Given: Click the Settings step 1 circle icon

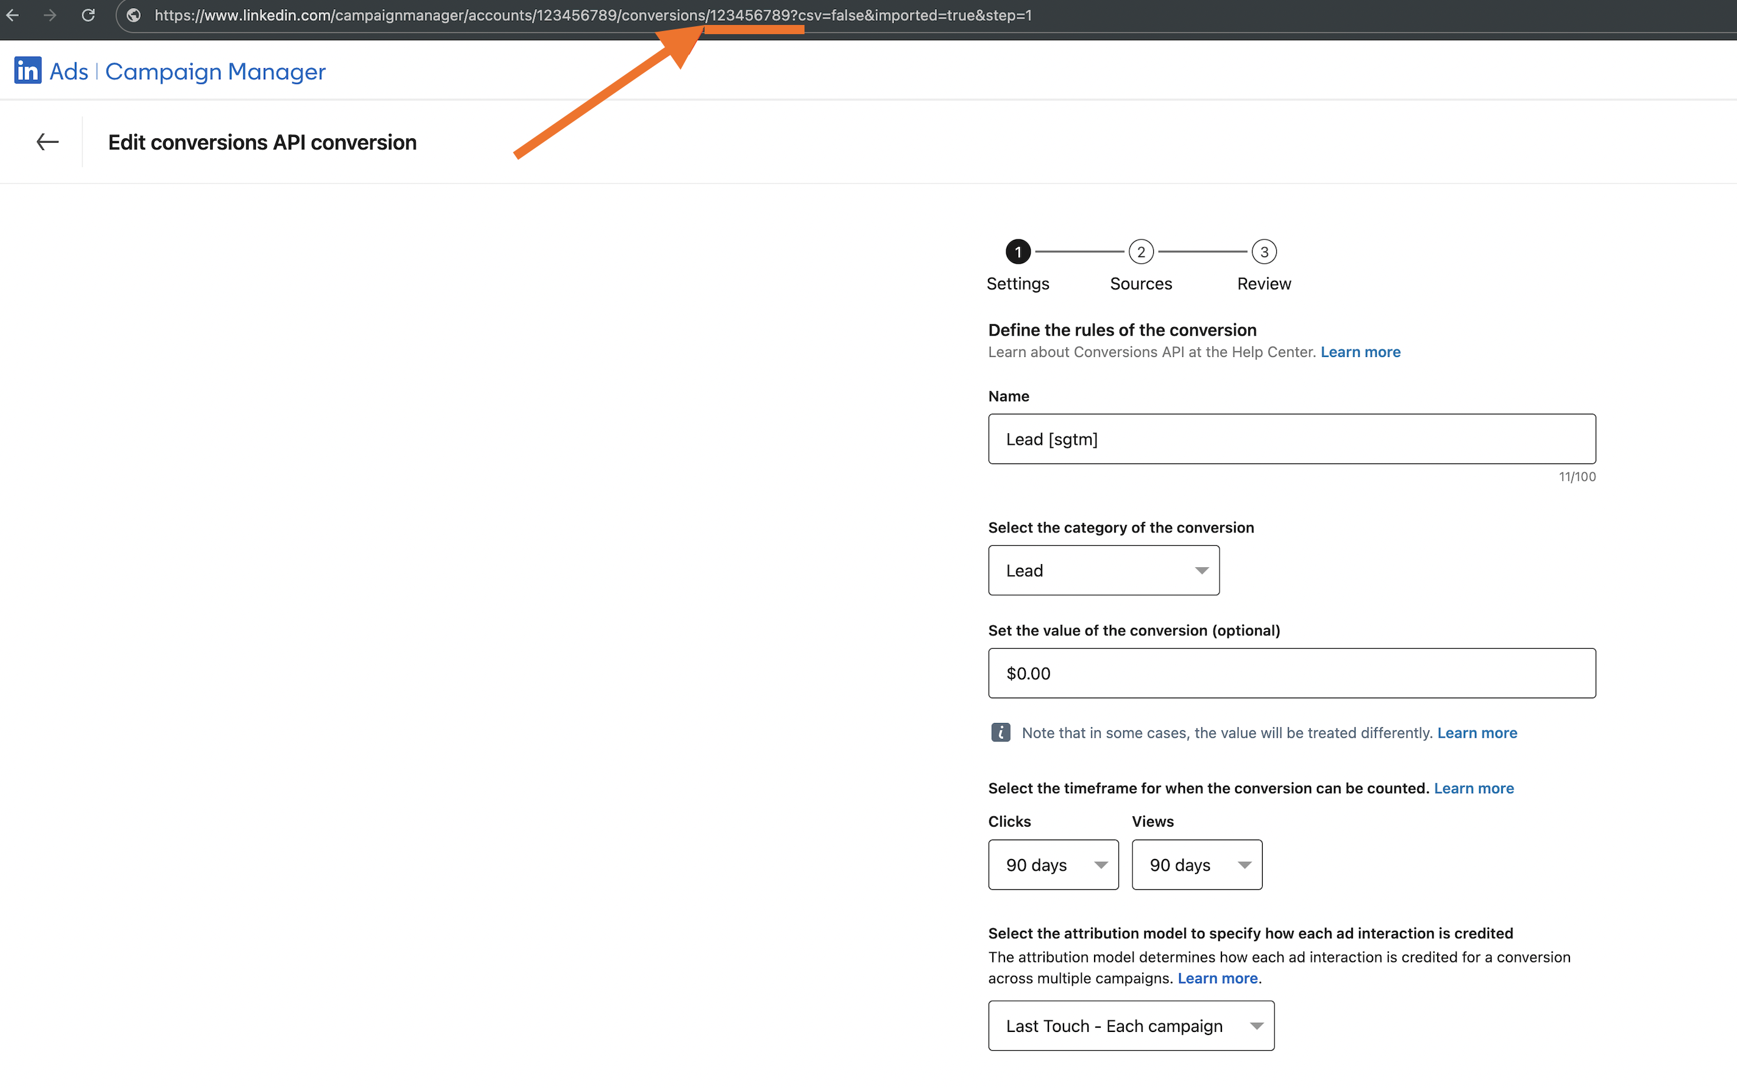Looking at the screenshot, I should click(1017, 251).
